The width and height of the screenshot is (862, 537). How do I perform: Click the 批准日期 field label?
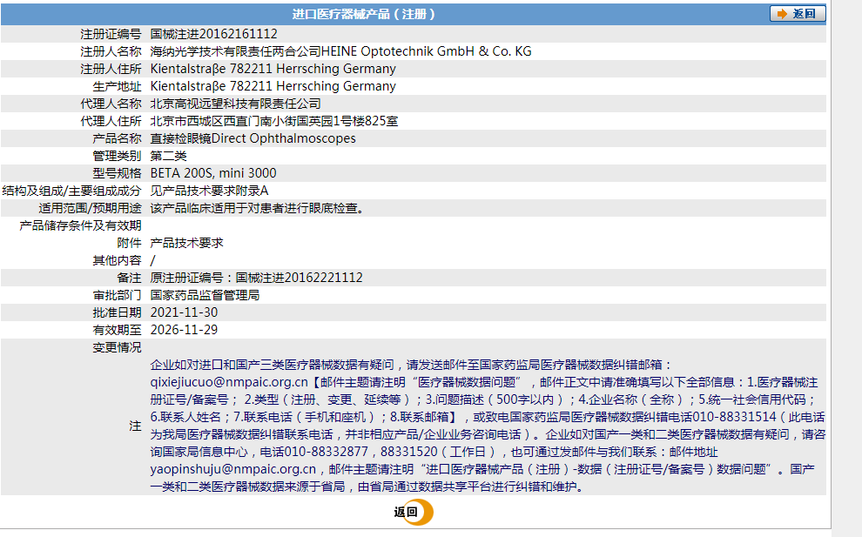tap(117, 312)
